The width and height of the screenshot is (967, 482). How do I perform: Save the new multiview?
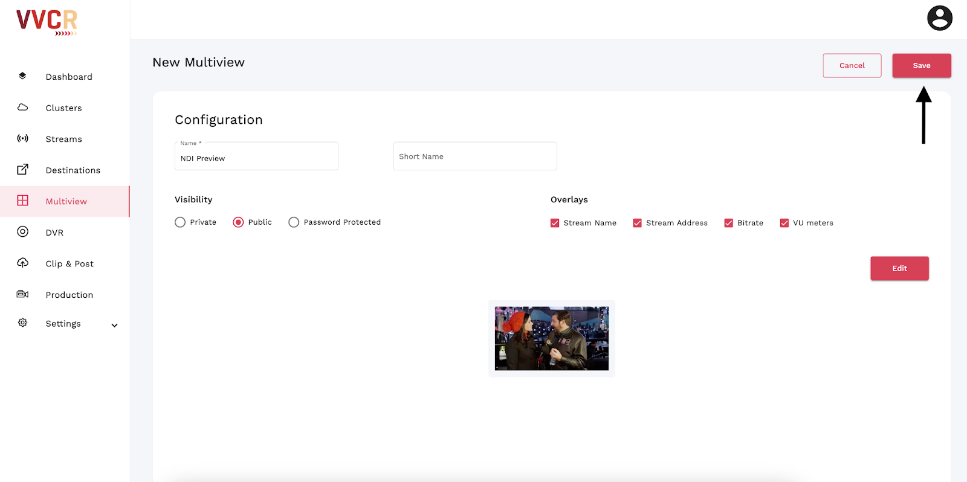[x=922, y=65]
